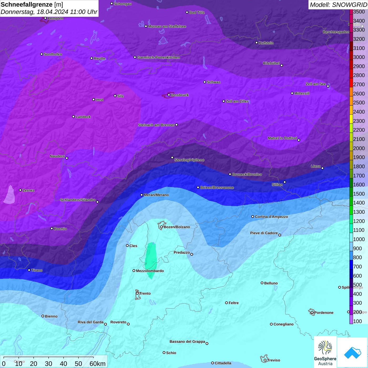
Task: Click the Bormio location dot
Action: click(x=52, y=228)
